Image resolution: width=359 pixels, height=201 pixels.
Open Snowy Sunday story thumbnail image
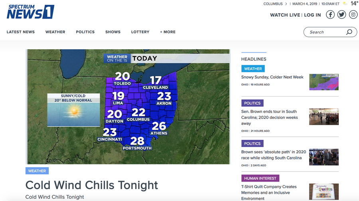[x=324, y=82]
